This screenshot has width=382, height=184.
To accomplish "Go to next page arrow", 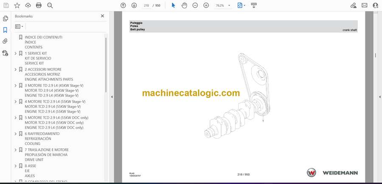I will tap(134, 5).
